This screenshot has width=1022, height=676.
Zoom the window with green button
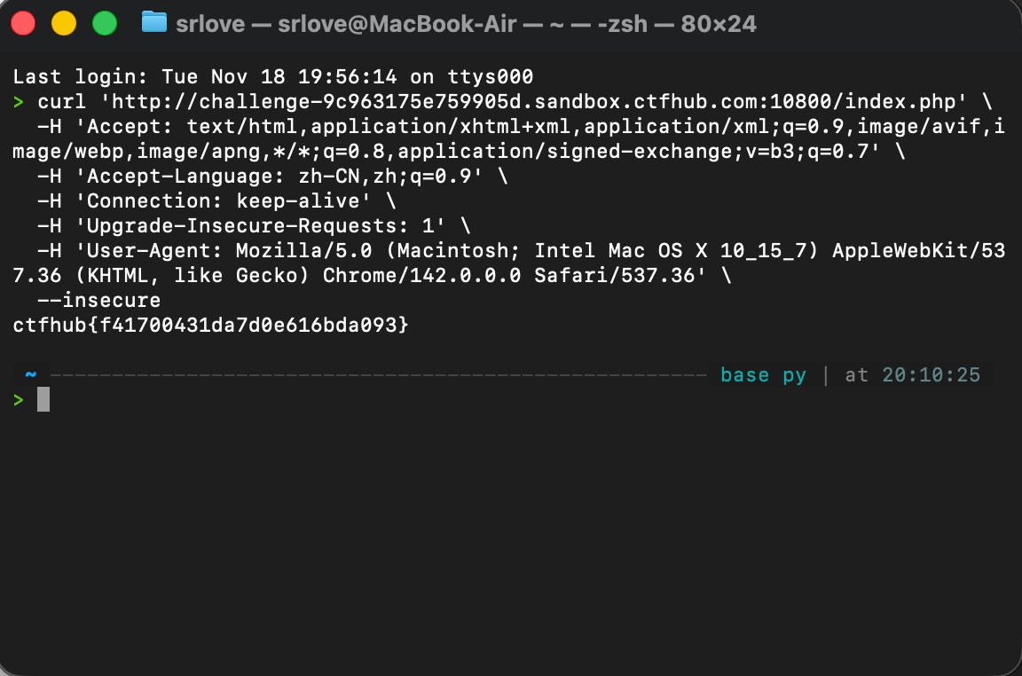pos(105,23)
